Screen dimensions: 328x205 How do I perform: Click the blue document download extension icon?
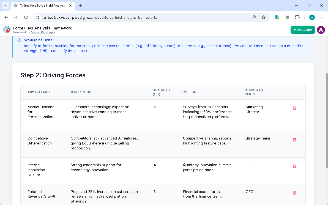pos(277,17)
